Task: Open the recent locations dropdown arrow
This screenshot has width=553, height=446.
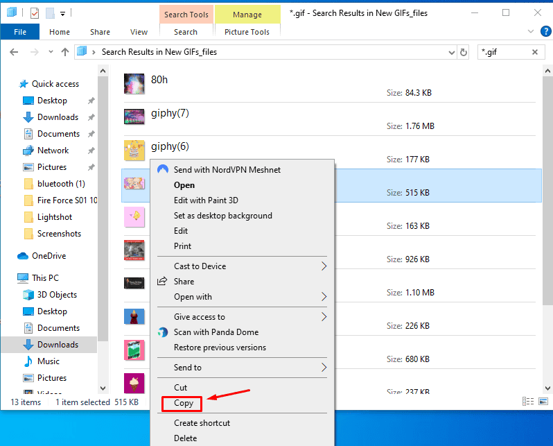Action: [x=51, y=52]
